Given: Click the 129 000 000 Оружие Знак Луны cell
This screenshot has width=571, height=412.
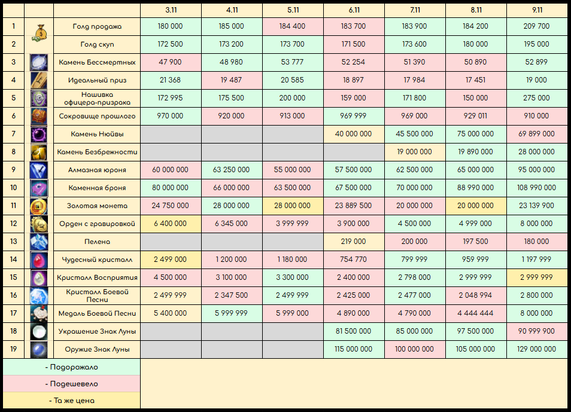Looking at the screenshot, I should point(537,349).
